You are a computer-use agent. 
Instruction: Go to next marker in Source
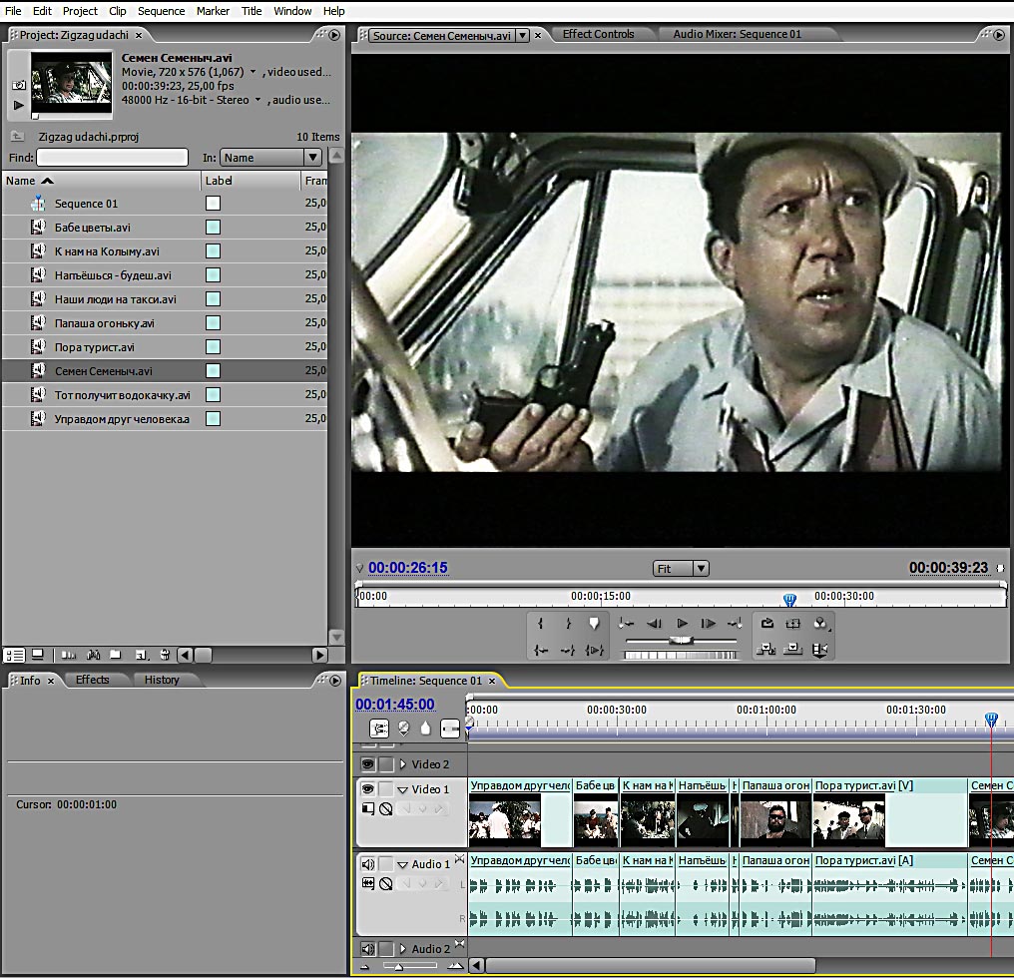[735, 624]
